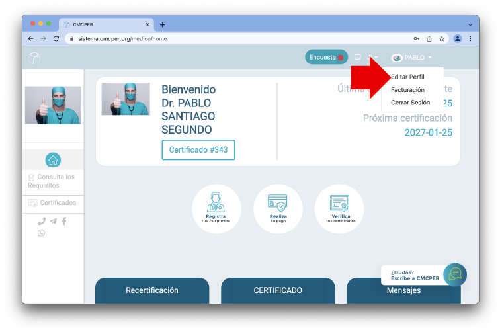
Task: Open the Facebook icon link
Action: (x=64, y=222)
